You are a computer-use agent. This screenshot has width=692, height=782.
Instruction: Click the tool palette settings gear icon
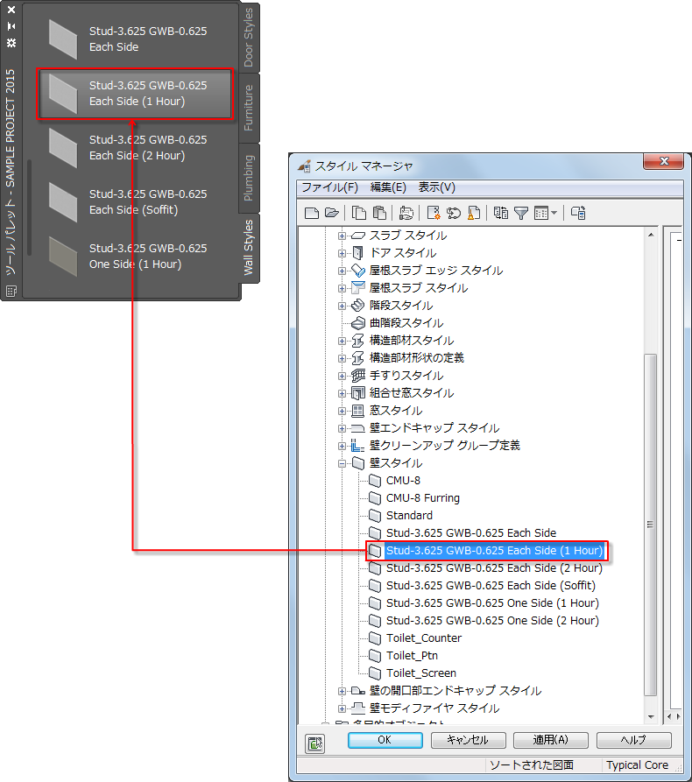tap(11, 43)
